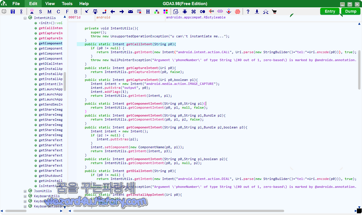
Task: Toggle the S strings view in the toolbar
Action: pos(40,12)
